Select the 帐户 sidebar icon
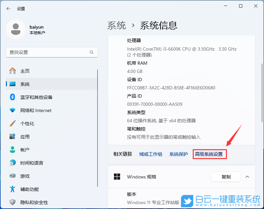The width and height of the screenshot is (264, 209). click(x=12, y=150)
